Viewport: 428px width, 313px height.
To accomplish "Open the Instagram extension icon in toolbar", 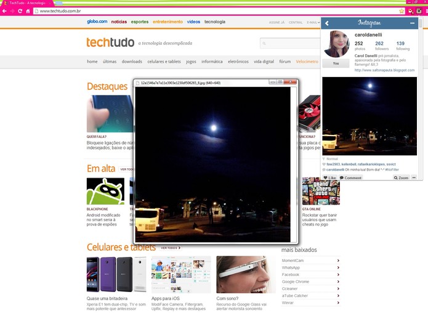I will (419, 11).
